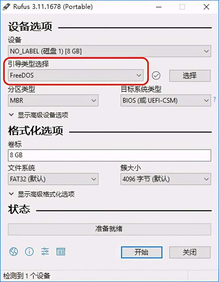Open the MBR partition scheme dropdown
Screen dimensions: 219x282
click(53, 100)
